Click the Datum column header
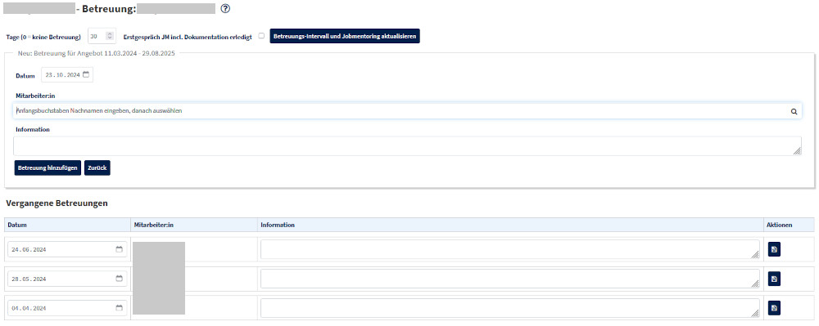Image resolution: width=819 pixels, height=326 pixels. (x=67, y=225)
